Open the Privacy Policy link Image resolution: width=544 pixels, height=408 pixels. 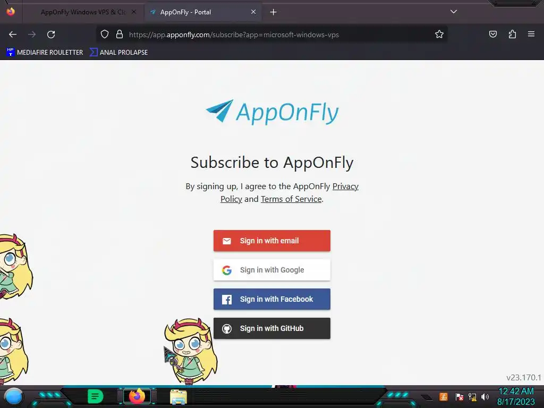290,192
